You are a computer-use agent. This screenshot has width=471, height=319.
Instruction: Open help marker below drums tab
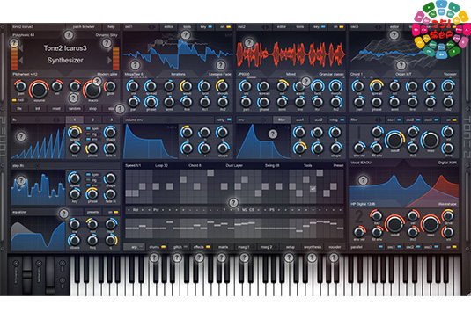[x=154, y=257]
